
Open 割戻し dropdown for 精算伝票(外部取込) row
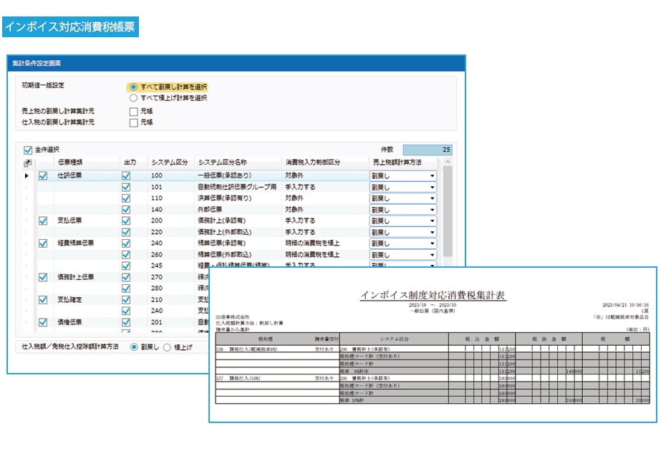coord(402,255)
